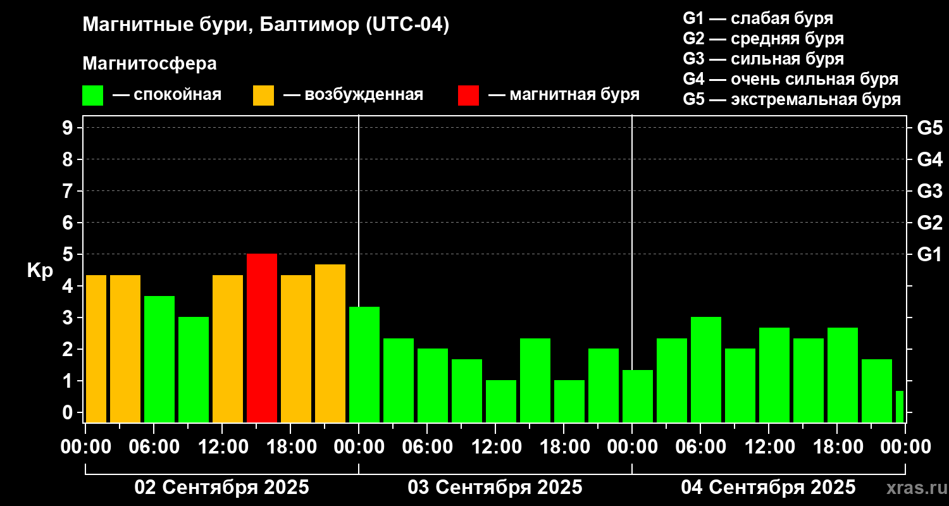
Task: Click the green bar at 09:00 on 02 Сентября
Action: tap(194, 369)
